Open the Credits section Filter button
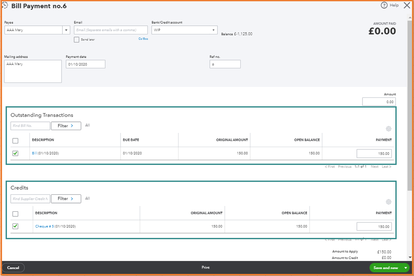The image size is (414, 276). tap(66, 199)
